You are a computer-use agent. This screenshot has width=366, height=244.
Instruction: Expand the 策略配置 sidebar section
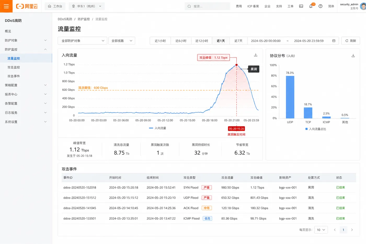click(26, 85)
